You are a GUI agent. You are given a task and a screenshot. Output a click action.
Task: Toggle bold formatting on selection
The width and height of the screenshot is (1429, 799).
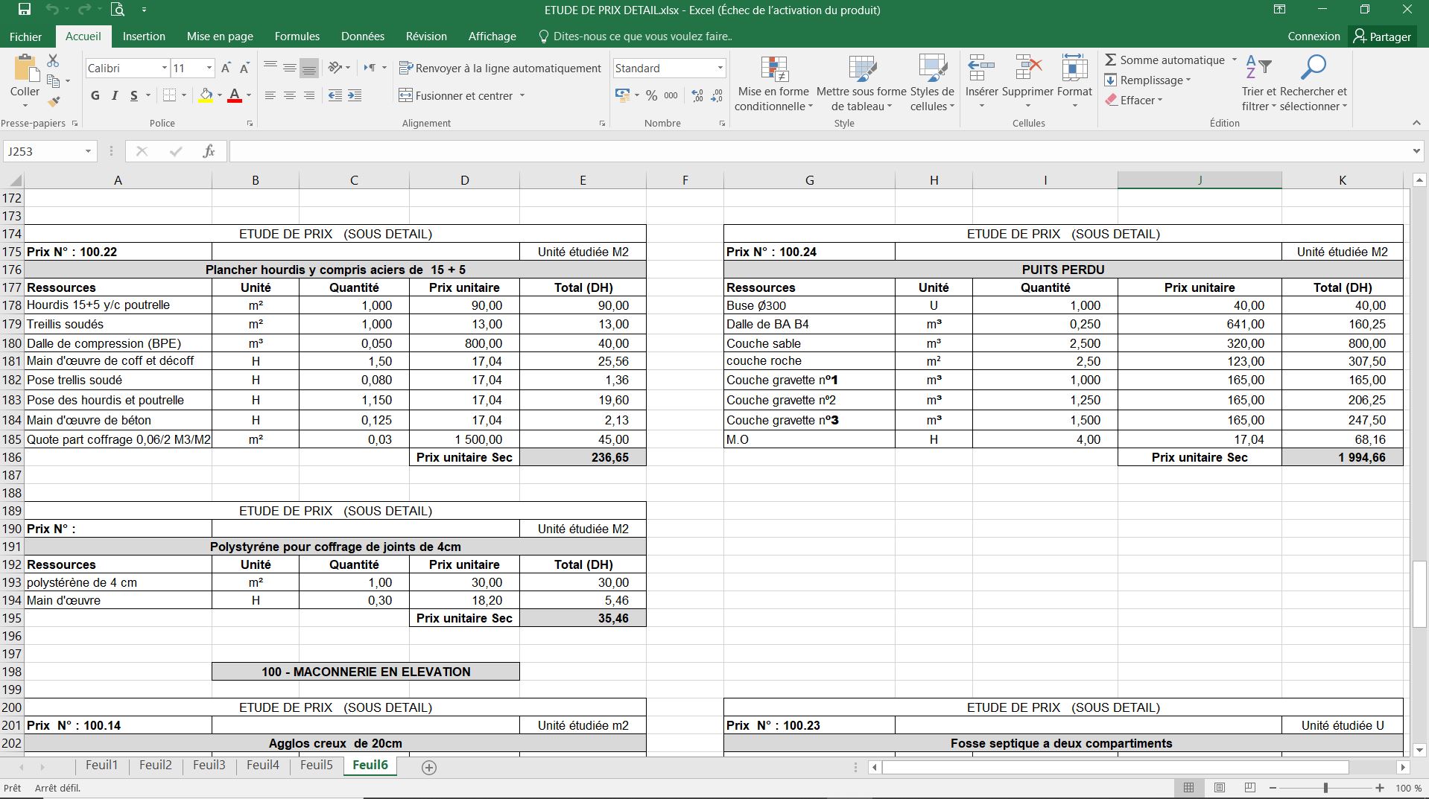coord(94,95)
